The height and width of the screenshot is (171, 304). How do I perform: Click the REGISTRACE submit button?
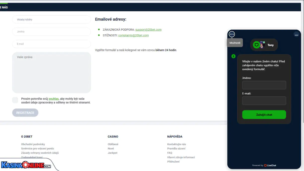[x=25, y=113]
